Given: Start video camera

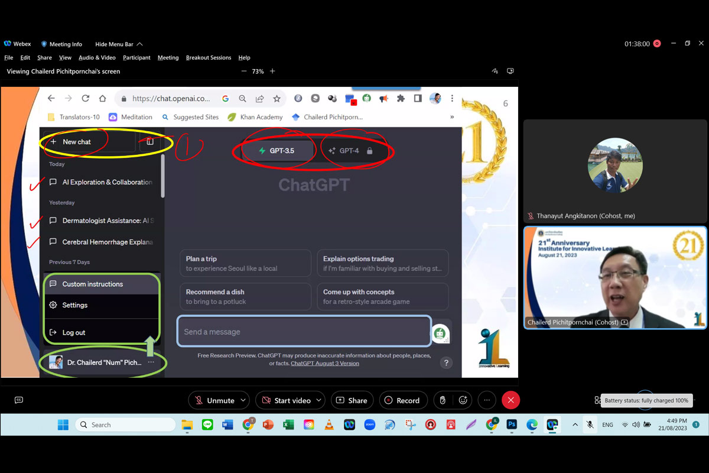Looking at the screenshot, I should [287, 400].
